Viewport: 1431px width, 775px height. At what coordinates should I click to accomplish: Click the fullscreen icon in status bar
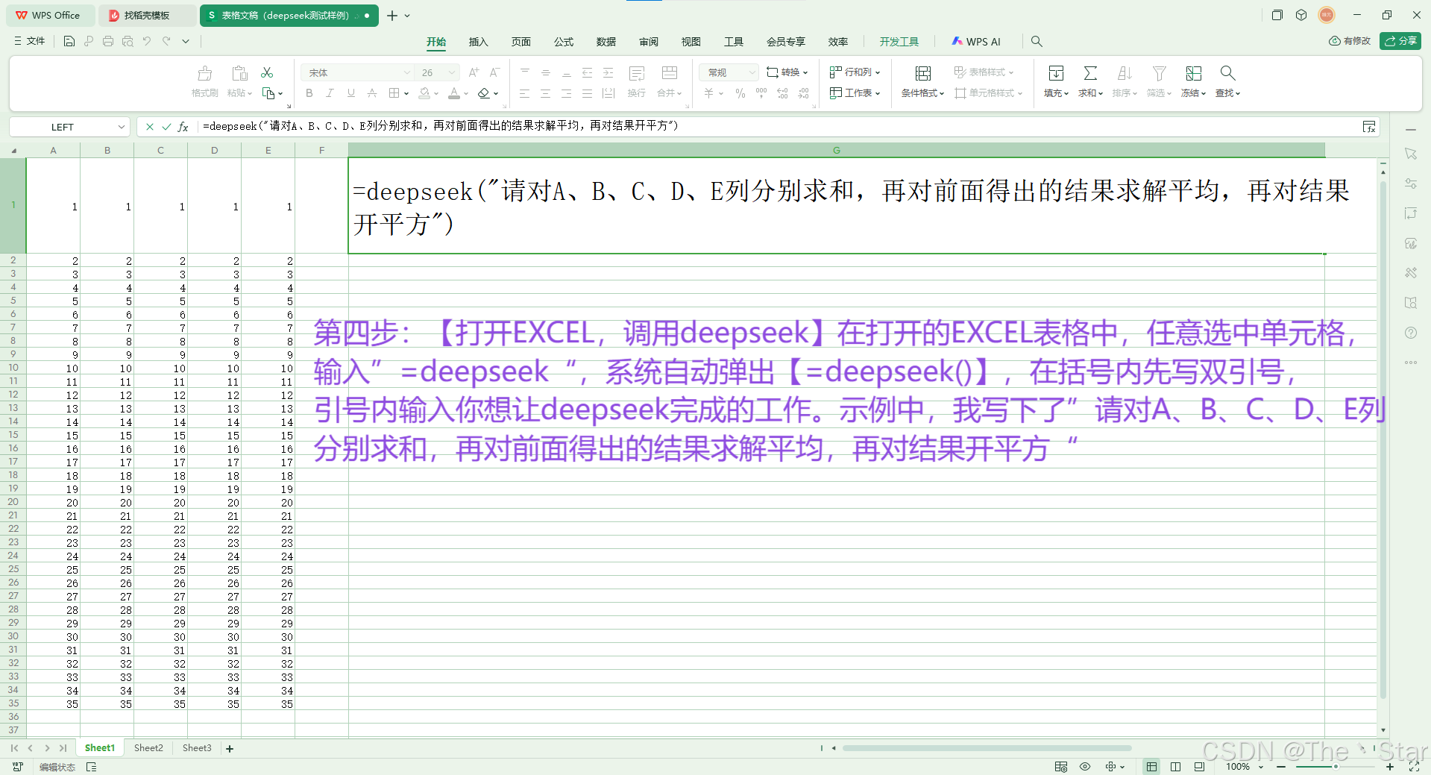point(1414,767)
